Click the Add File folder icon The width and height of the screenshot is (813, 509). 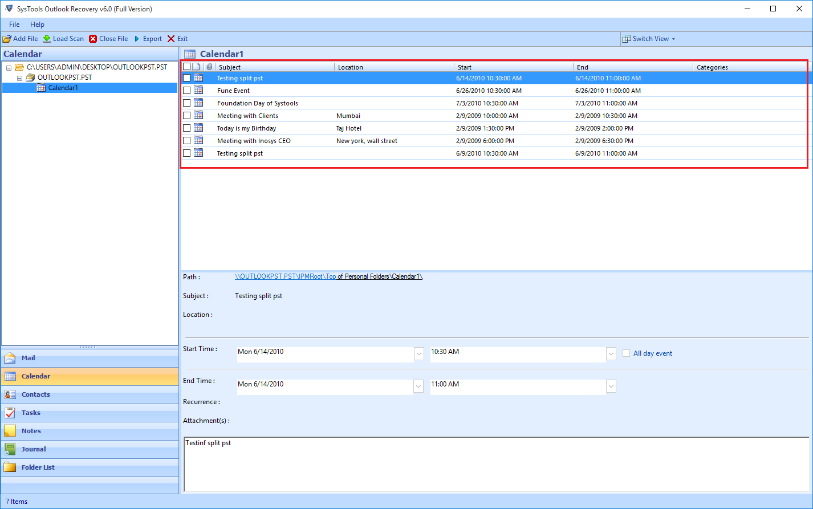(7, 39)
